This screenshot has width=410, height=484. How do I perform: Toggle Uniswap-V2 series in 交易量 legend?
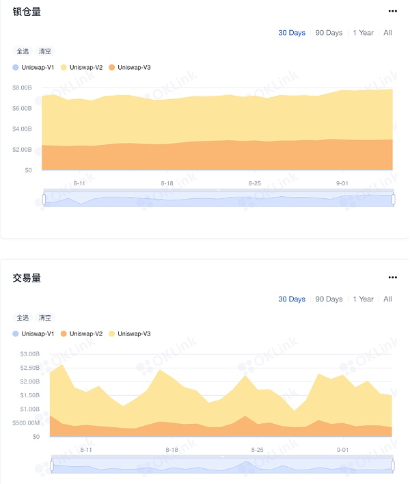pos(82,334)
